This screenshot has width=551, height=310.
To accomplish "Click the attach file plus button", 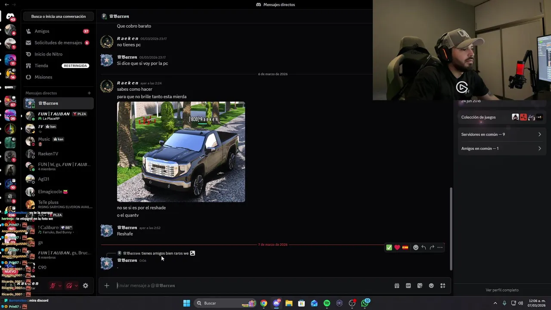I will [107, 285].
